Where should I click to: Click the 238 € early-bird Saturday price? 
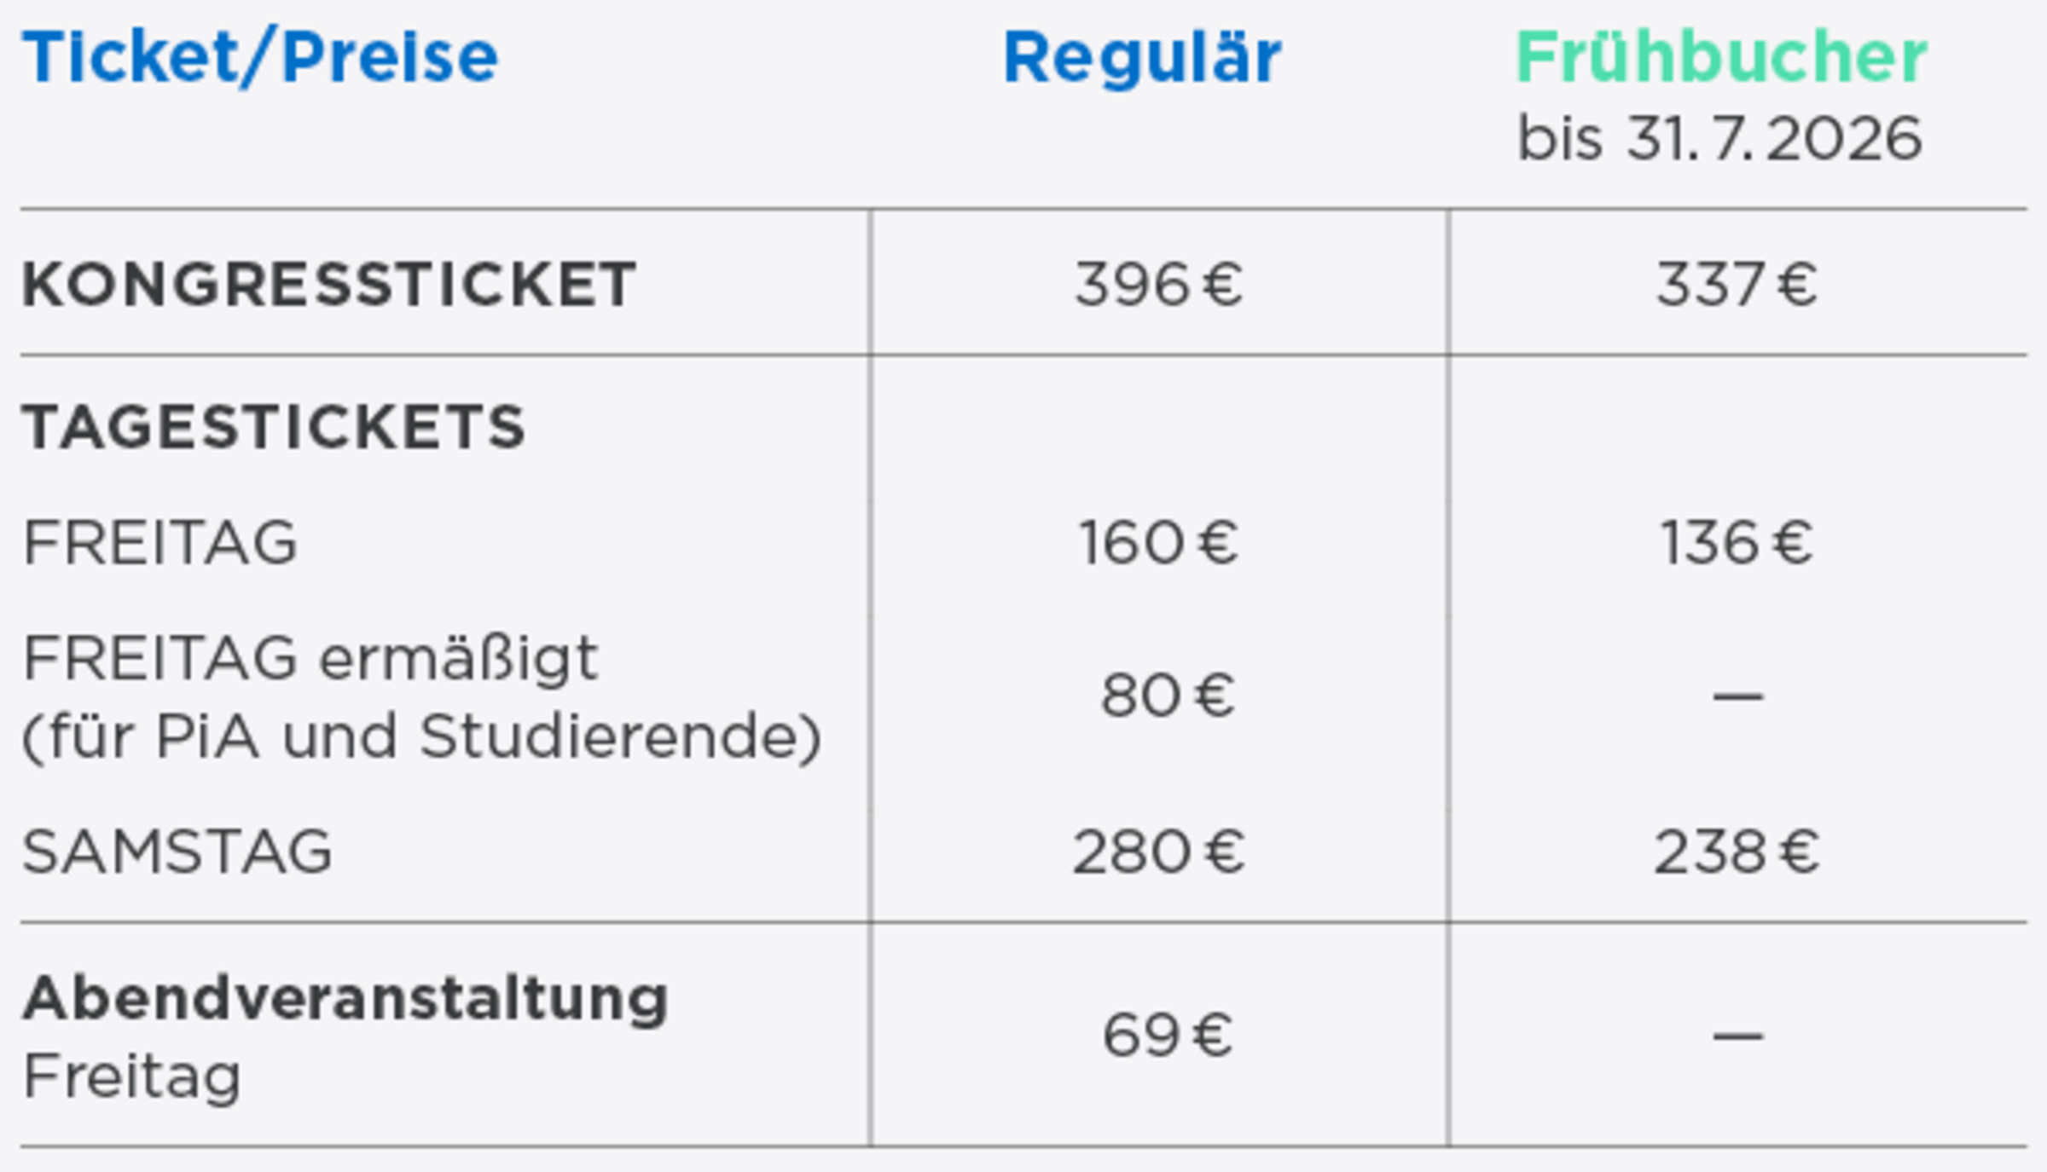[x=1737, y=852]
